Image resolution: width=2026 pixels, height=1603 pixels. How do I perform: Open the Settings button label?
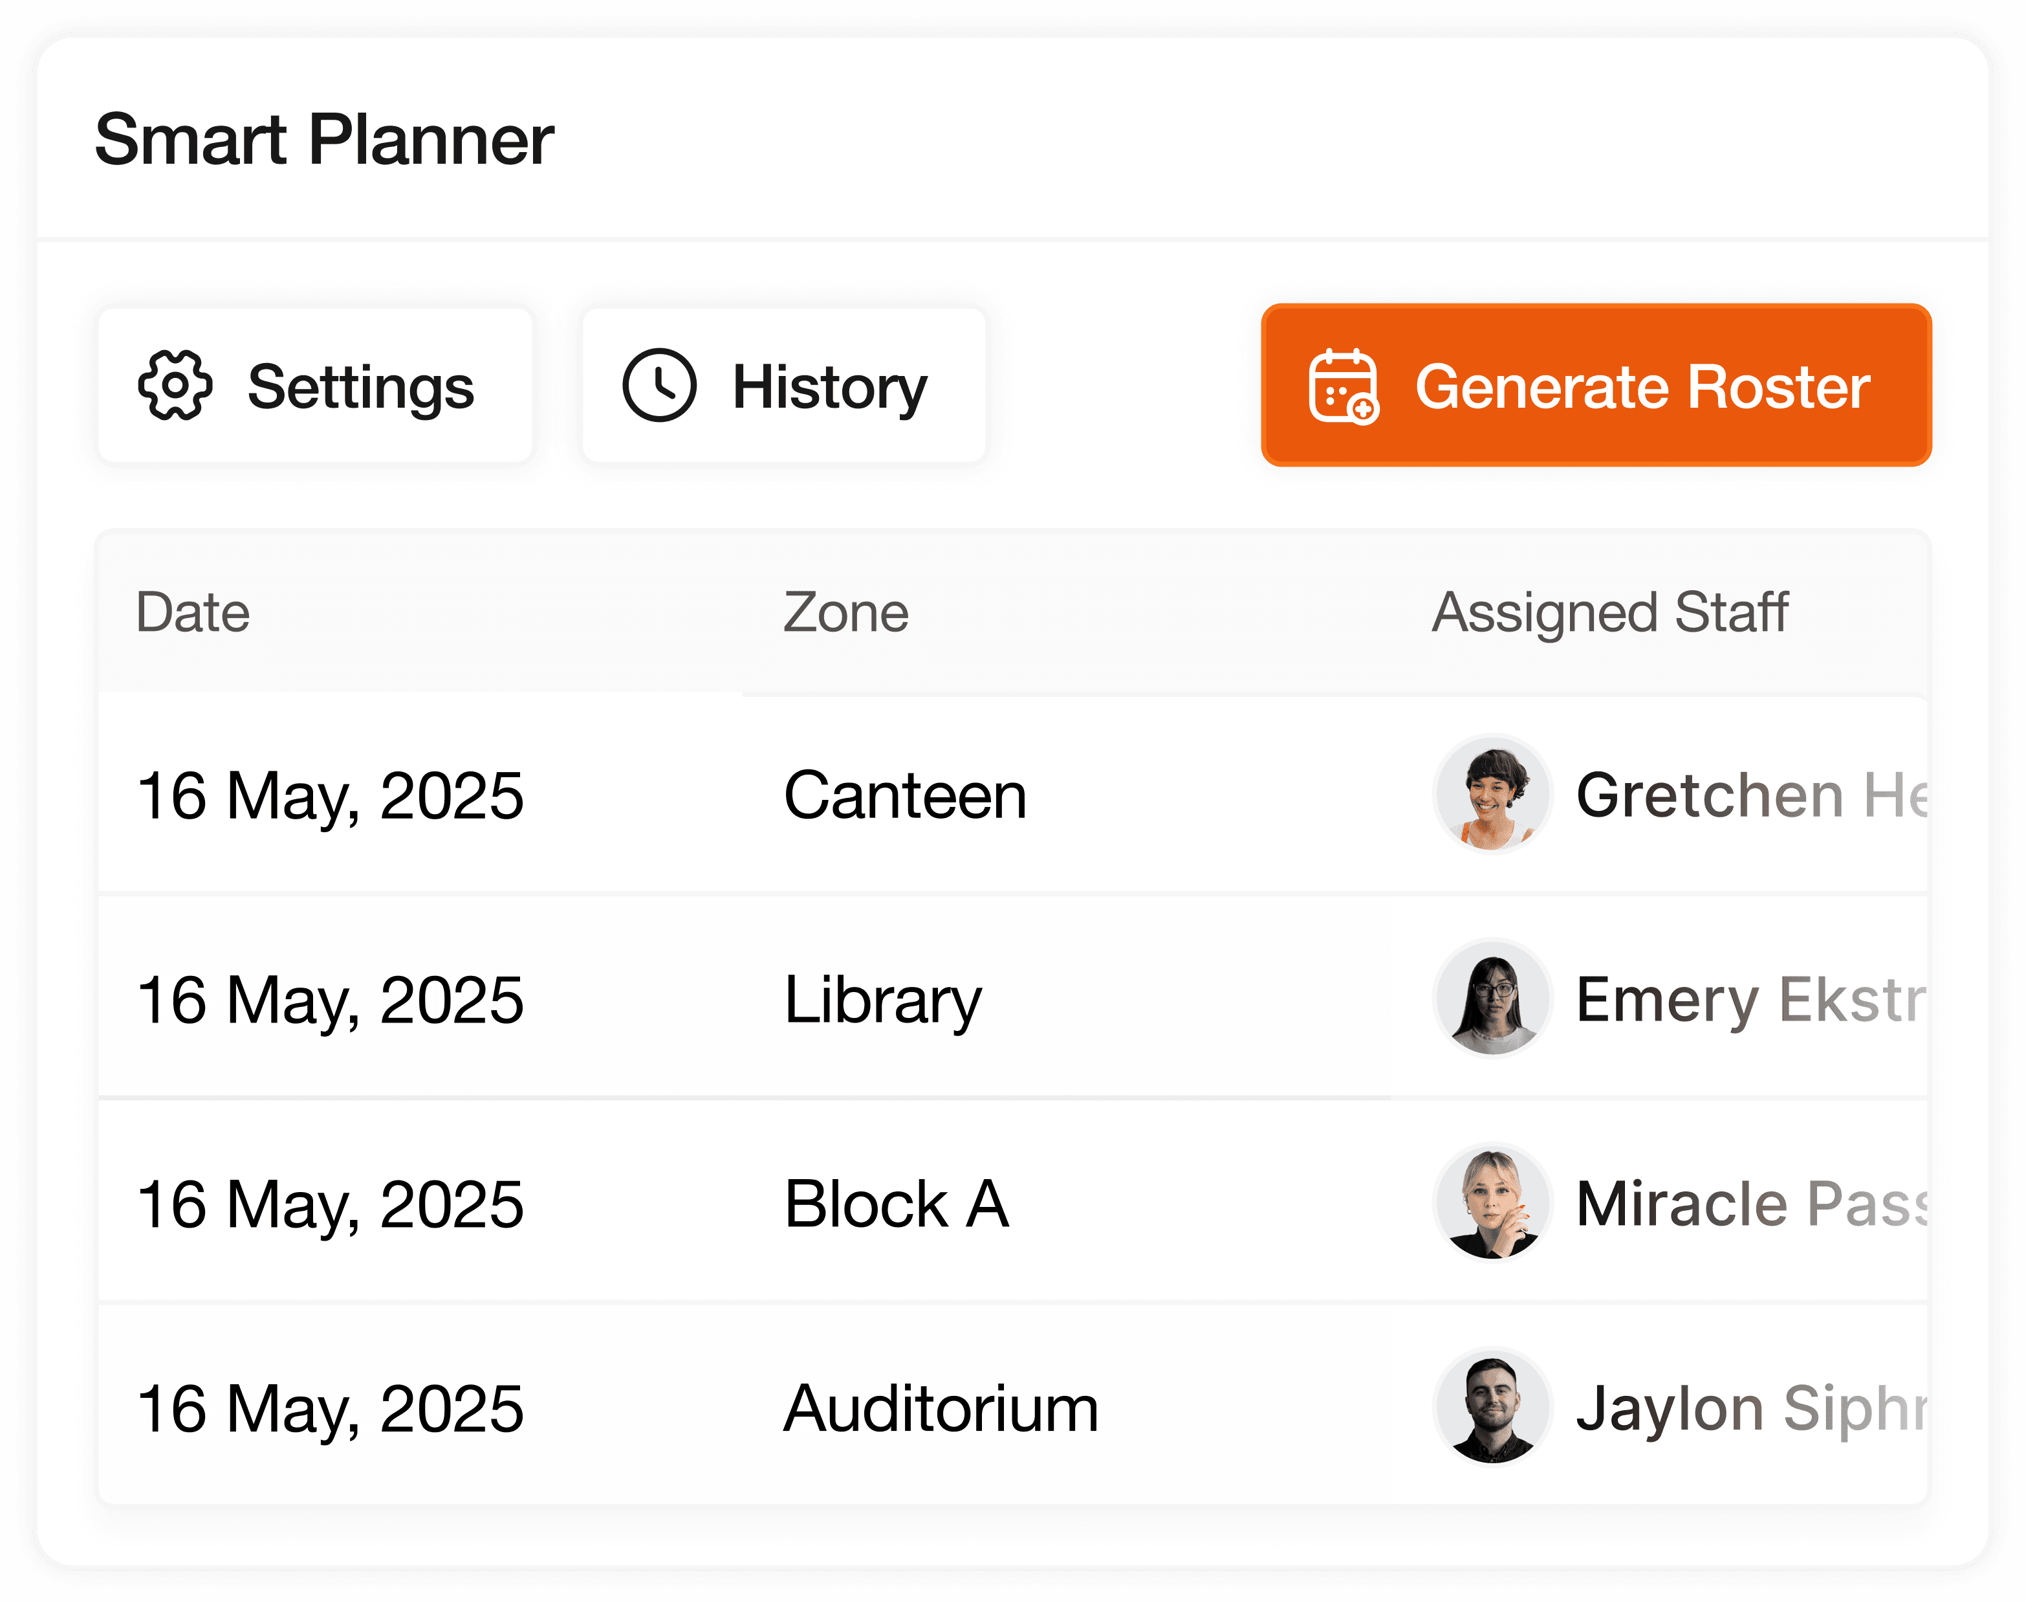(361, 386)
